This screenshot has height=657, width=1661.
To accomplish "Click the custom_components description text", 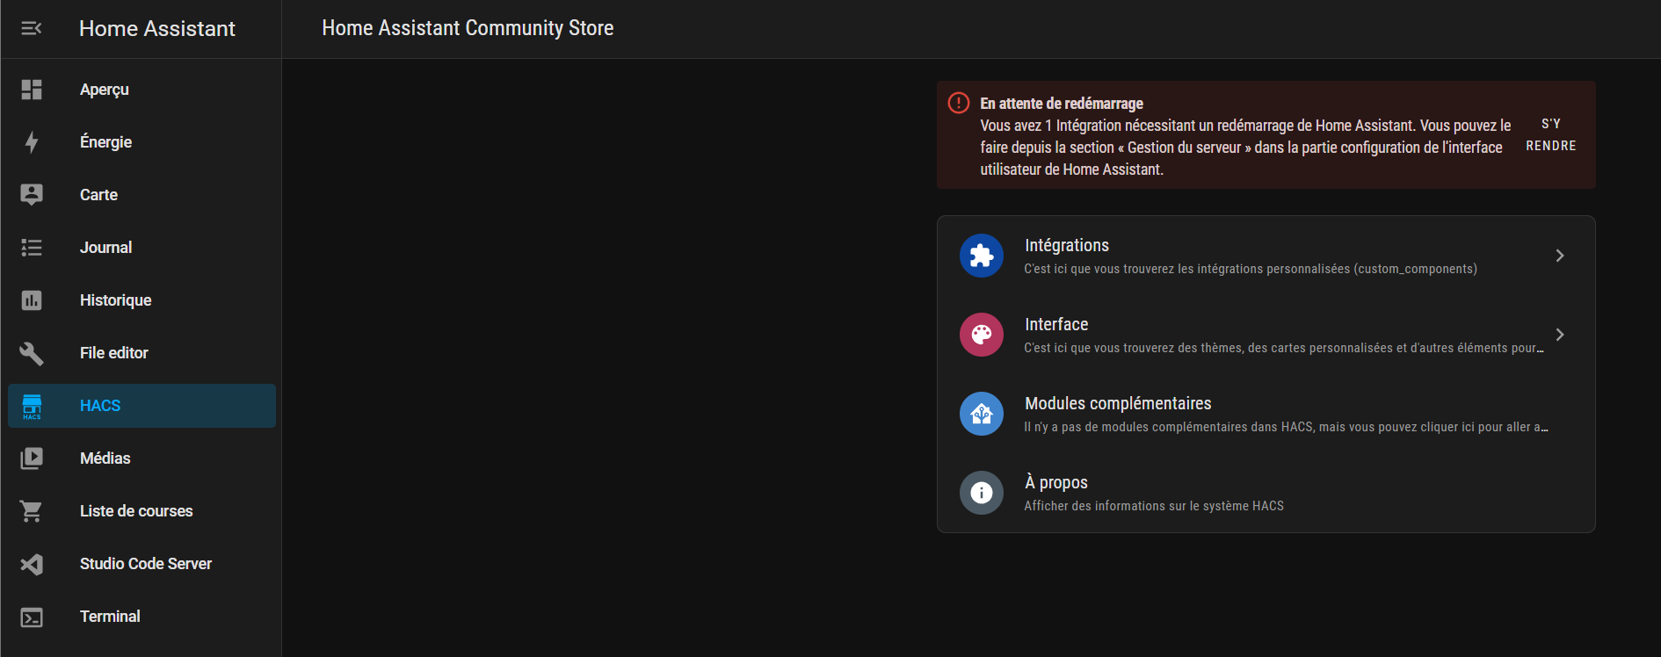I will (1251, 270).
